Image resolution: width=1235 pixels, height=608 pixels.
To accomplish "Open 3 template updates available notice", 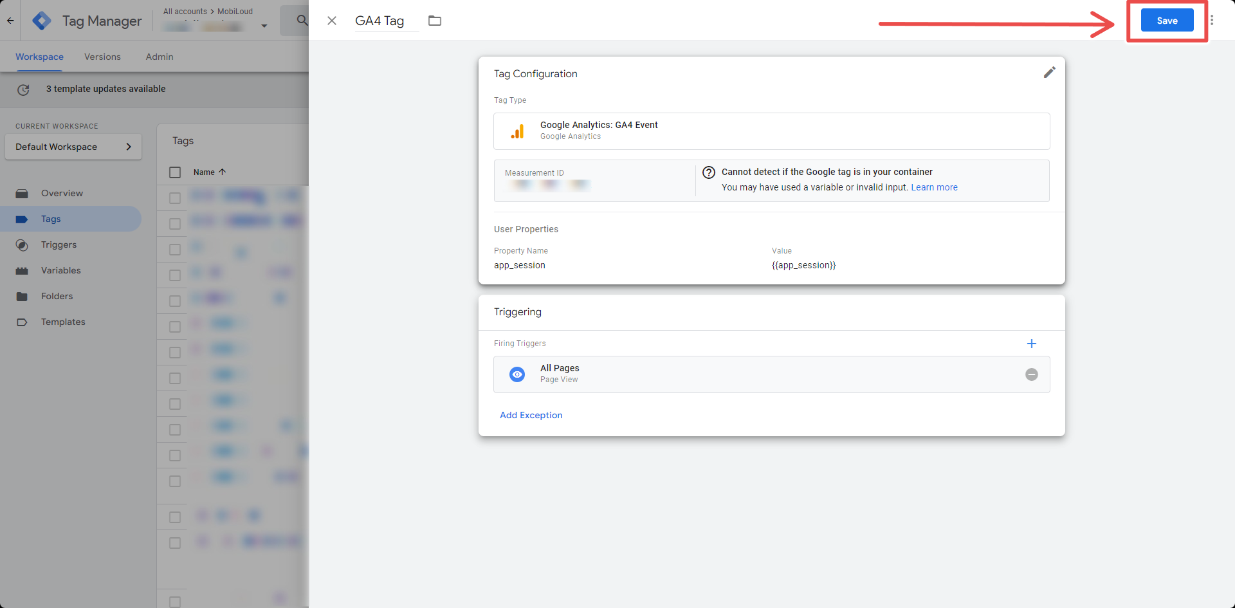I will (x=106, y=89).
